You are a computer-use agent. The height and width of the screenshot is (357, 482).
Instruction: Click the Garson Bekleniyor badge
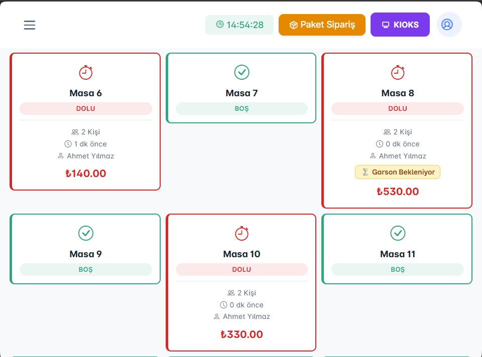tap(398, 172)
